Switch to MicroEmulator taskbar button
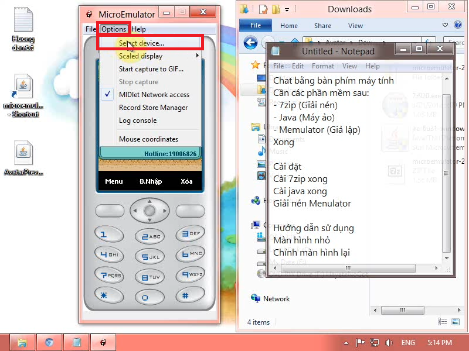The width and height of the screenshot is (469, 351). (103, 342)
